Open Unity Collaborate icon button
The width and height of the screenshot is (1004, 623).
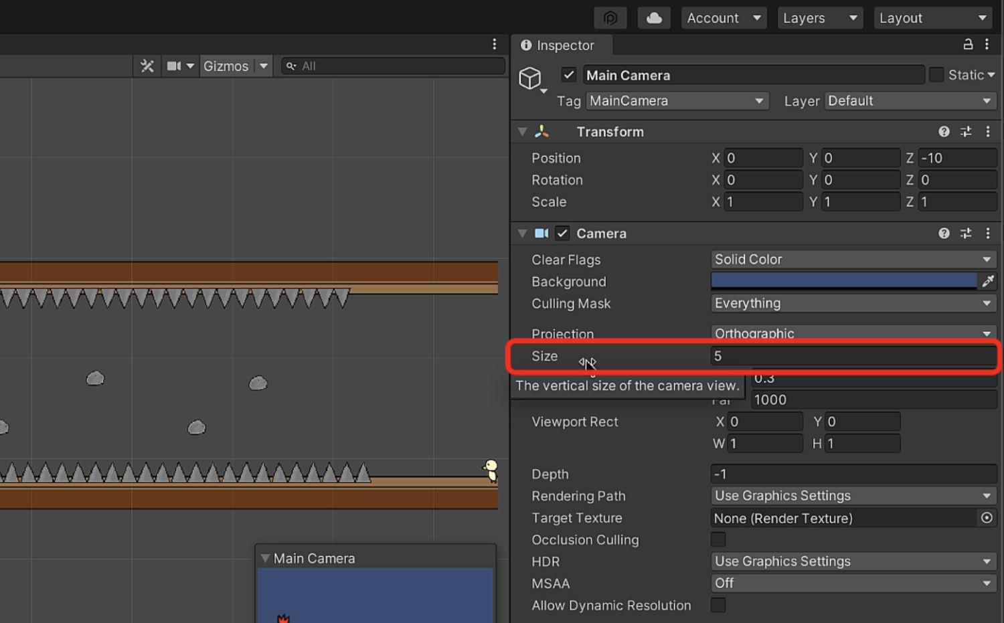pos(610,18)
